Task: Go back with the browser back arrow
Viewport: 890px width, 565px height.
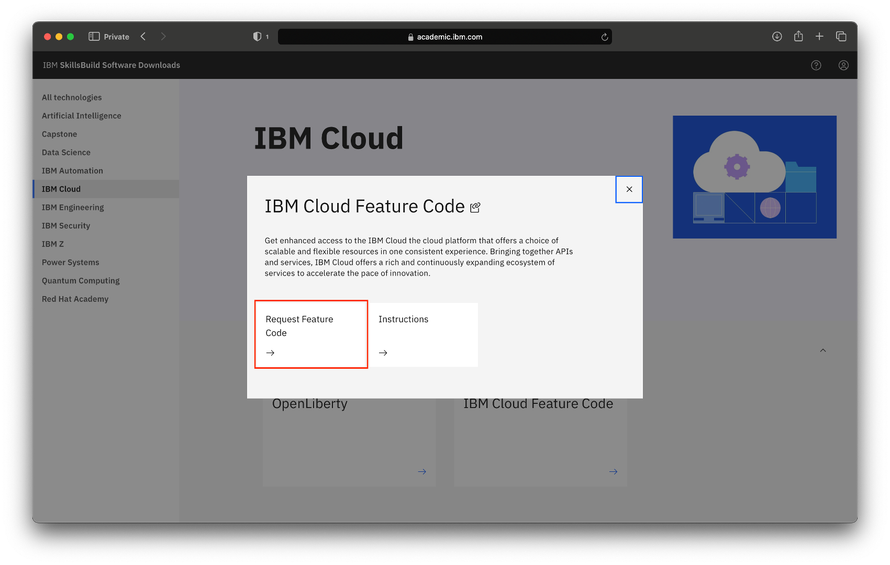Action: [x=143, y=37]
